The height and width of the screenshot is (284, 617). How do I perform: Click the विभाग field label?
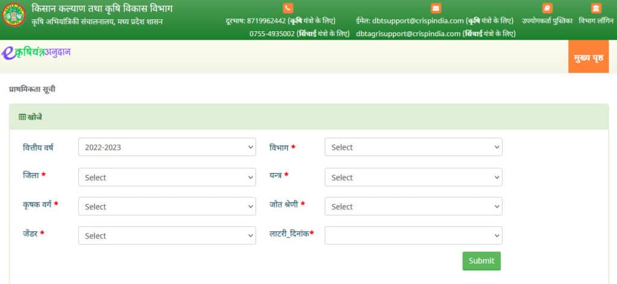click(x=279, y=147)
